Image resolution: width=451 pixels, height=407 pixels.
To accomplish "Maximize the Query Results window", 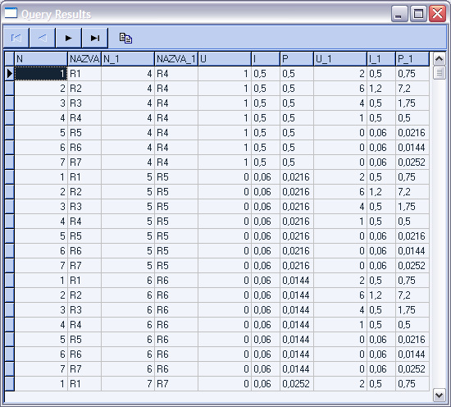I will 418,13.
